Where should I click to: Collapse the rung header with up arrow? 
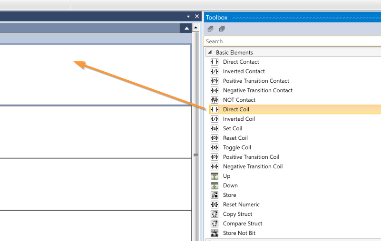(186, 29)
